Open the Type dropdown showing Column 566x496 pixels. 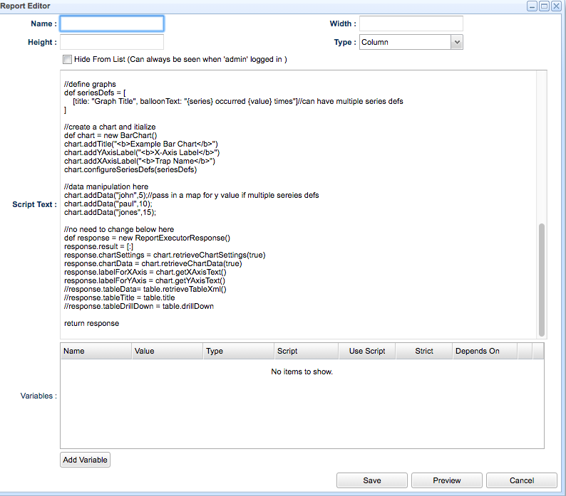(456, 42)
